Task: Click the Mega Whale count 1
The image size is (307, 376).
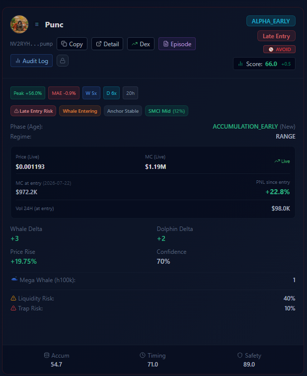Action: (x=294, y=280)
